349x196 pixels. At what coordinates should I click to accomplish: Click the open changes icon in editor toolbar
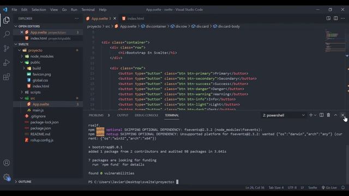(x=328, y=18)
